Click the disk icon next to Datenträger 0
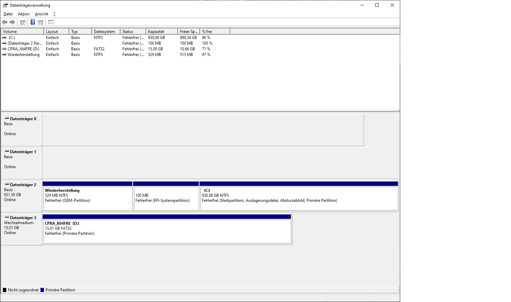 (7, 119)
